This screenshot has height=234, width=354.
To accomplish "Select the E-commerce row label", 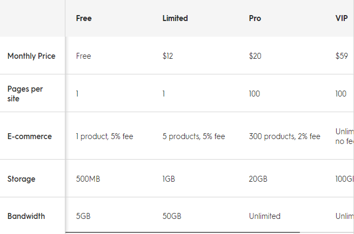I will 30,136.
